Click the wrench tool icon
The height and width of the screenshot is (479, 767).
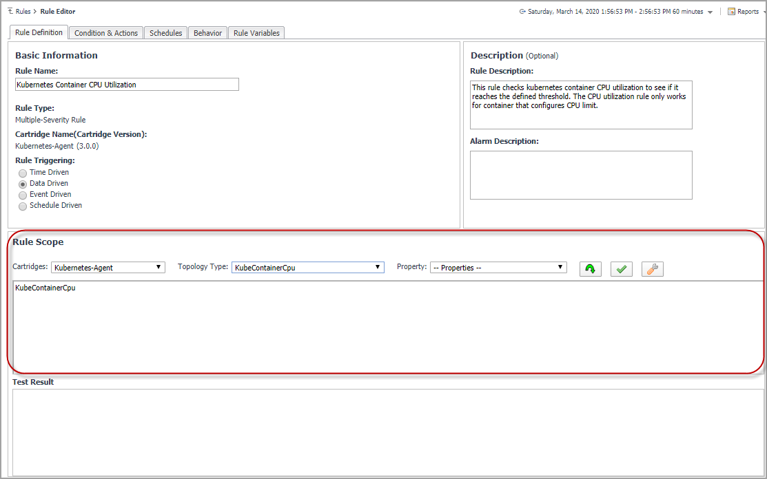pos(652,269)
